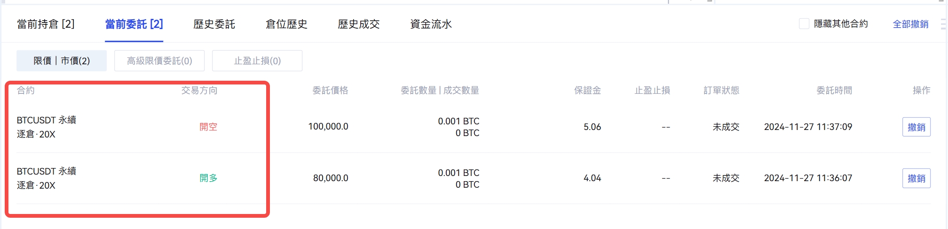
Task: Show 高級限價委託(0) orders
Action: [159, 61]
